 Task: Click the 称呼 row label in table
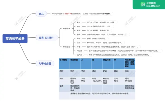61,71
